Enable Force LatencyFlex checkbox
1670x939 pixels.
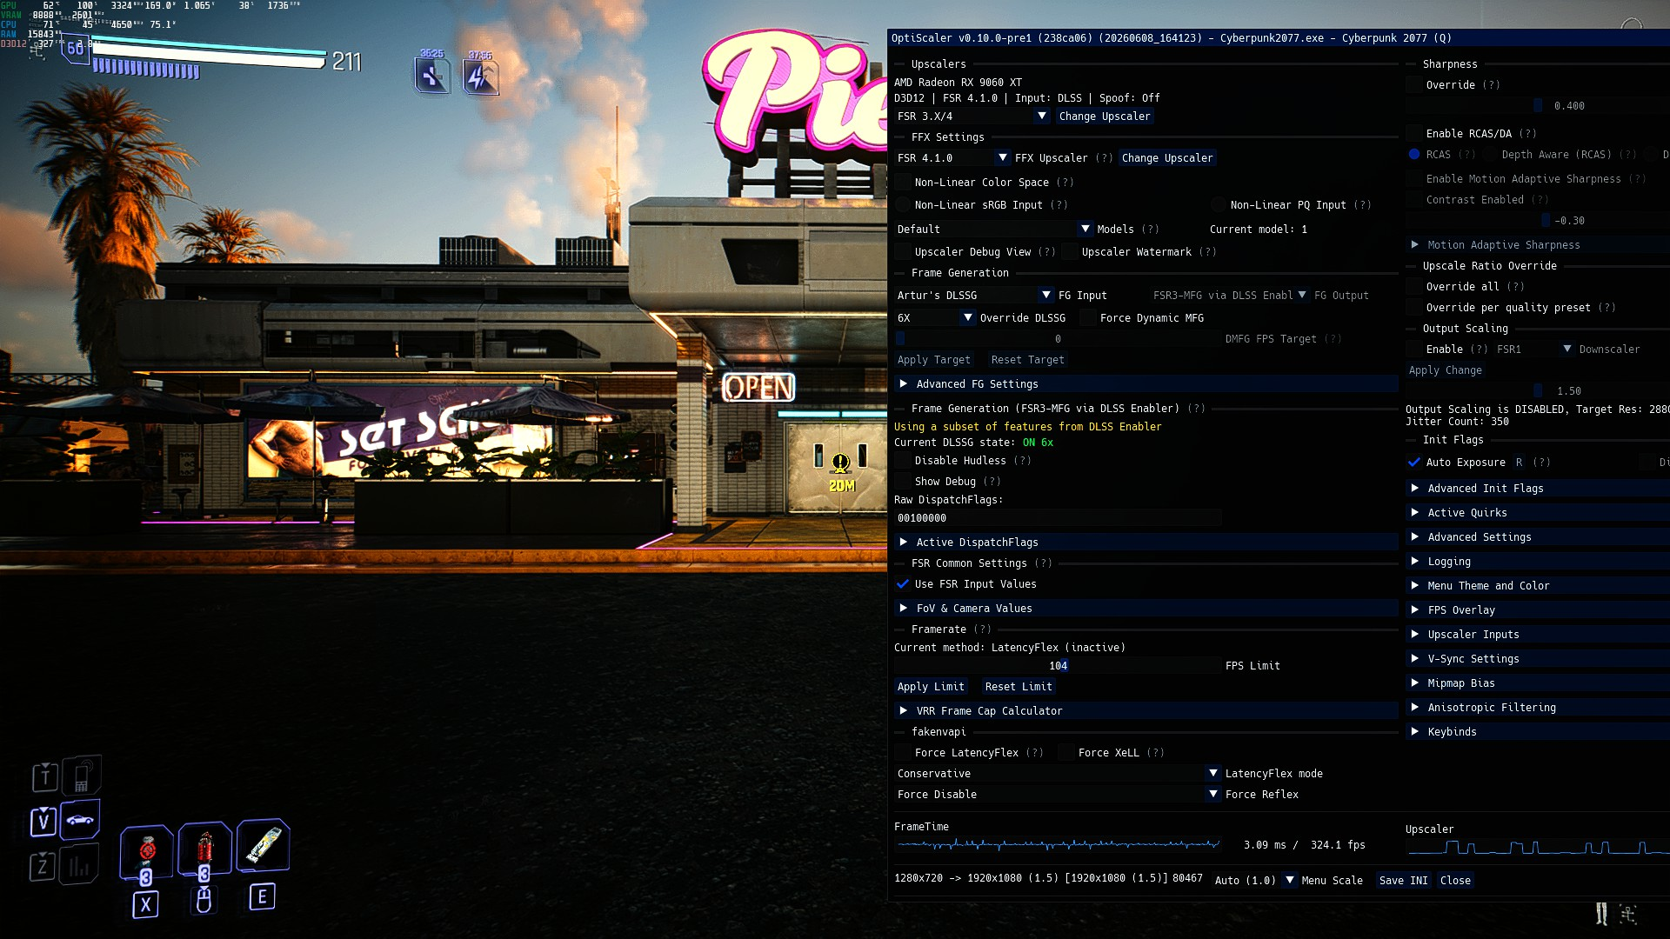coord(903,753)
